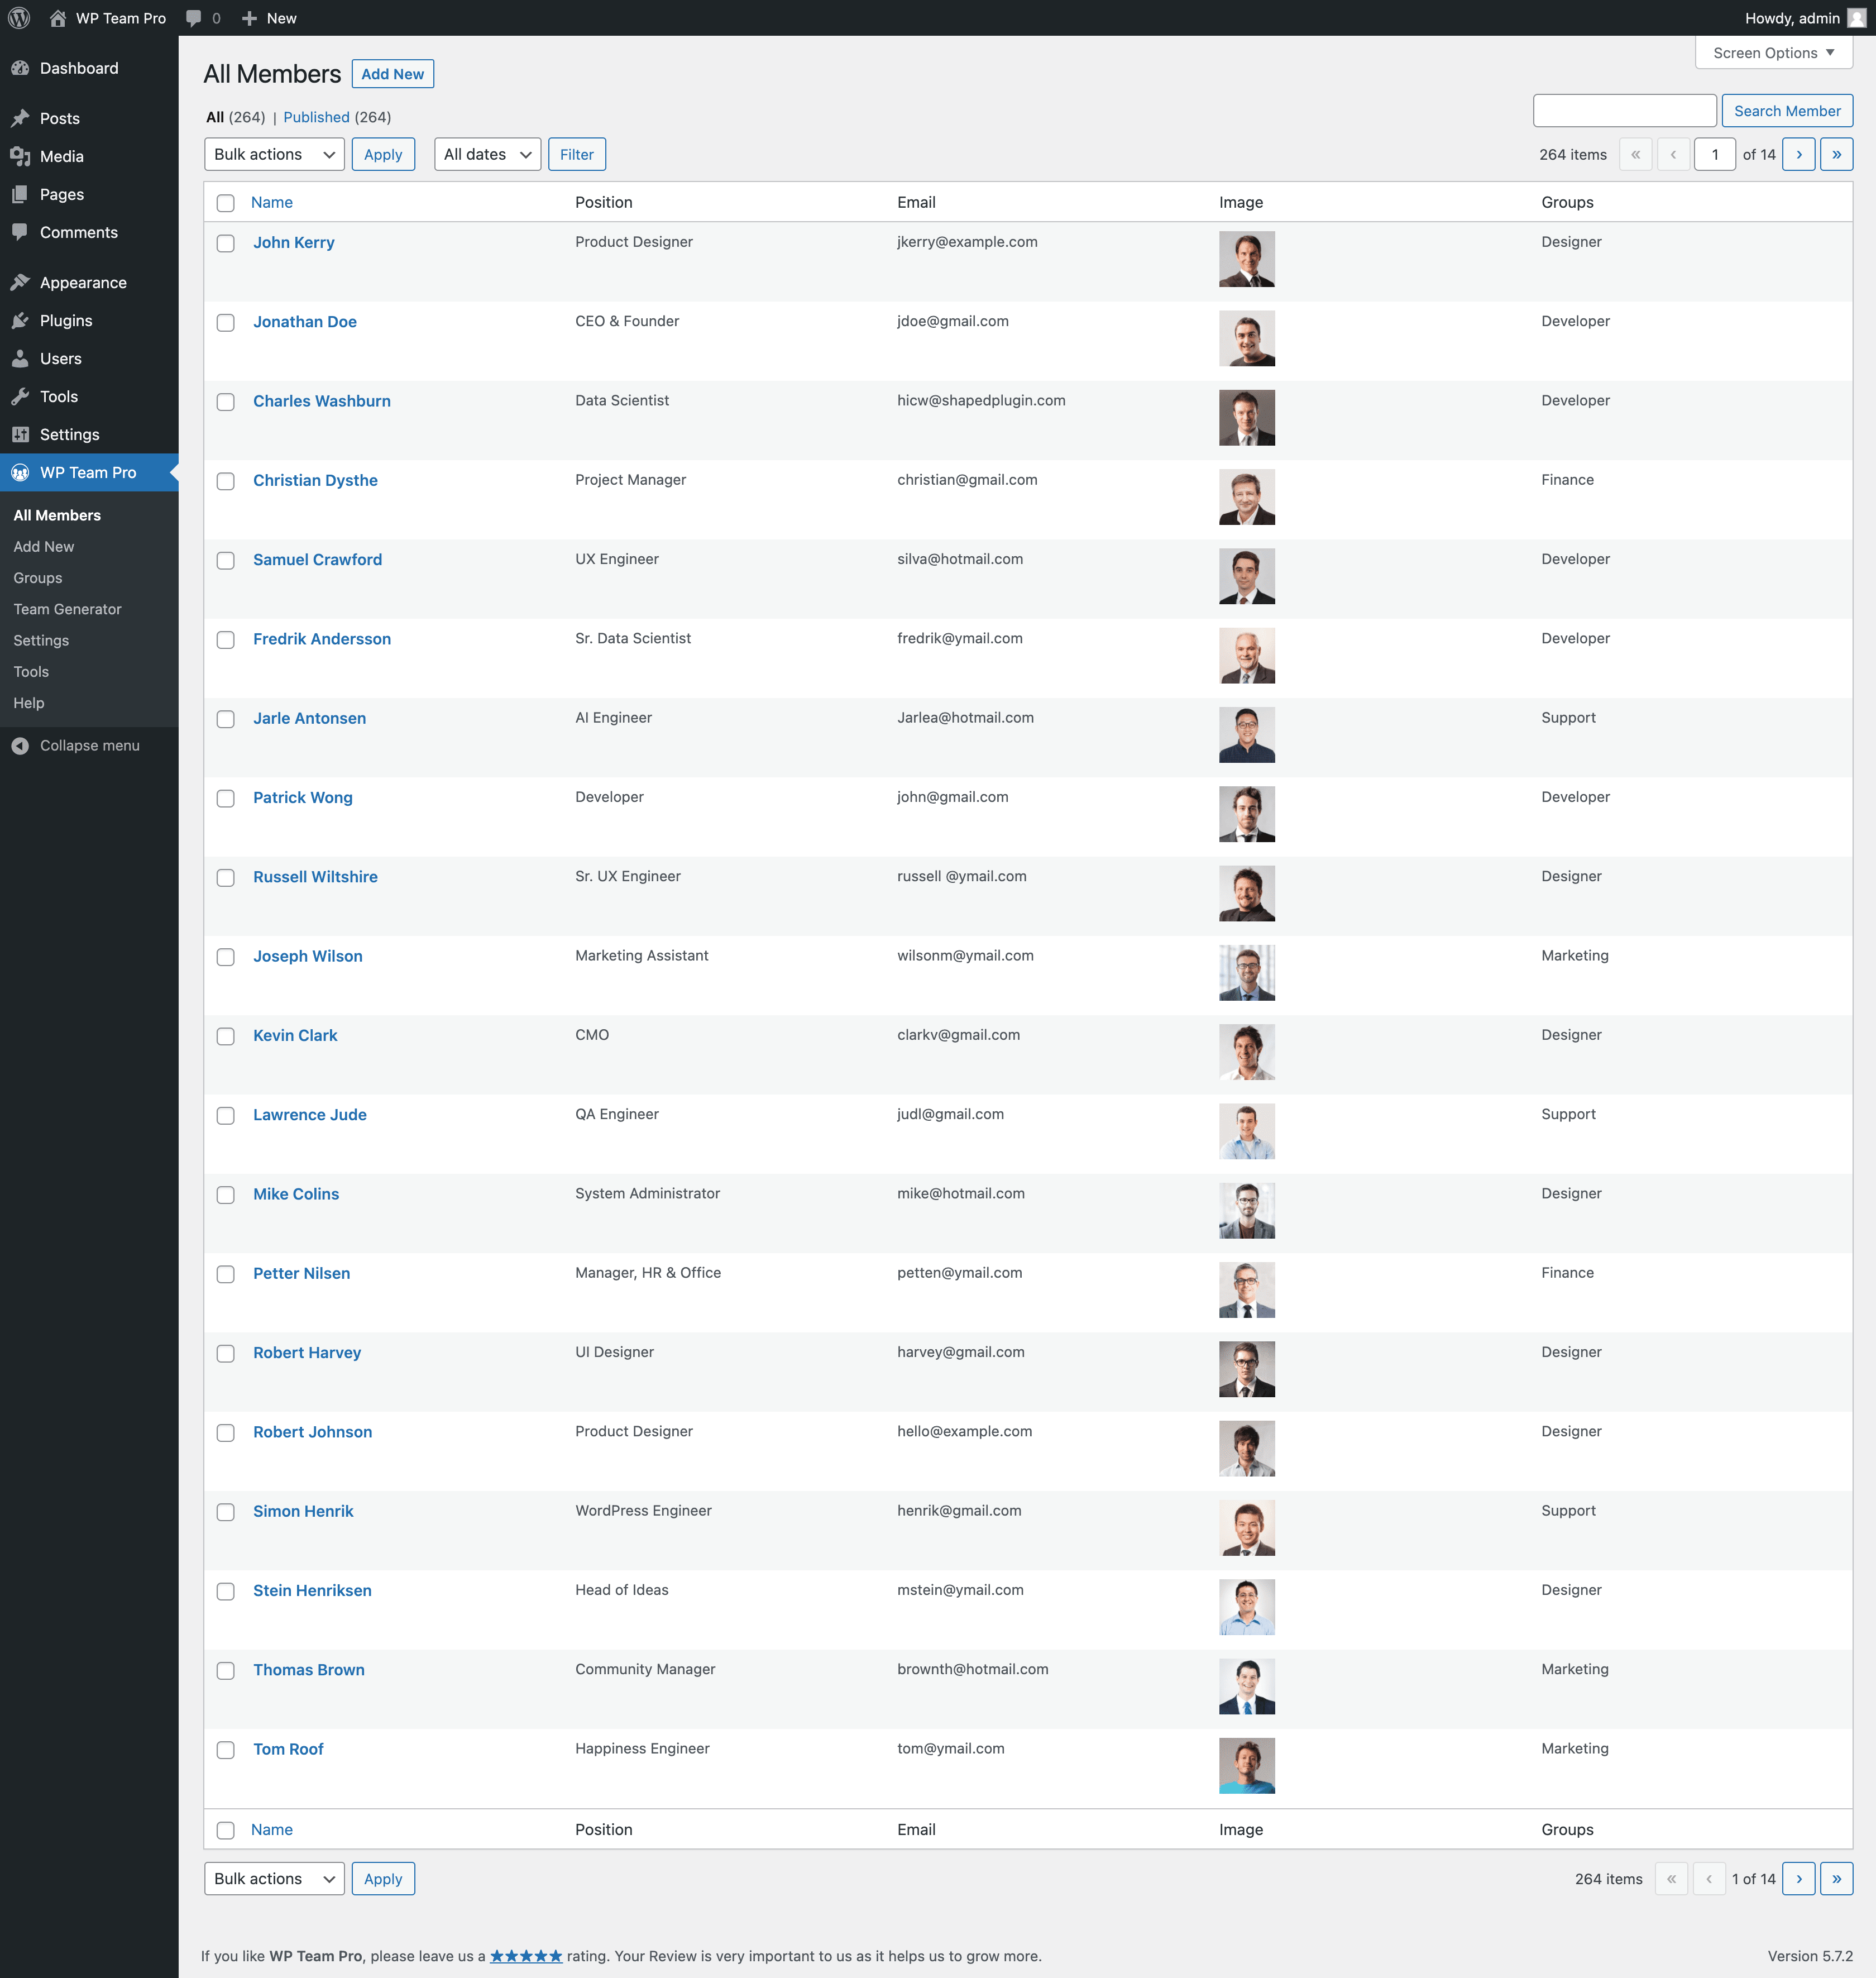The height and width of the screenshot is (1978, 1876).
Task: Click the WordPress logo icon
Action: click(x=19, y=18)
